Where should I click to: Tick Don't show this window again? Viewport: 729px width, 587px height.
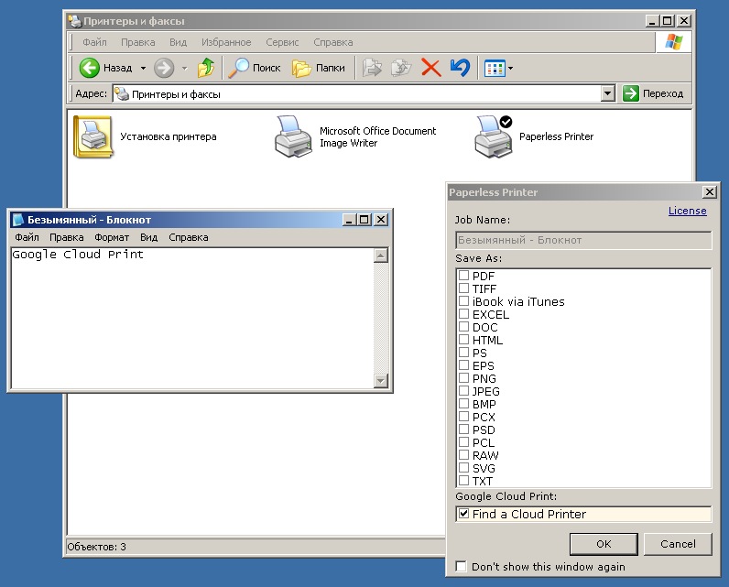[461, 566]
